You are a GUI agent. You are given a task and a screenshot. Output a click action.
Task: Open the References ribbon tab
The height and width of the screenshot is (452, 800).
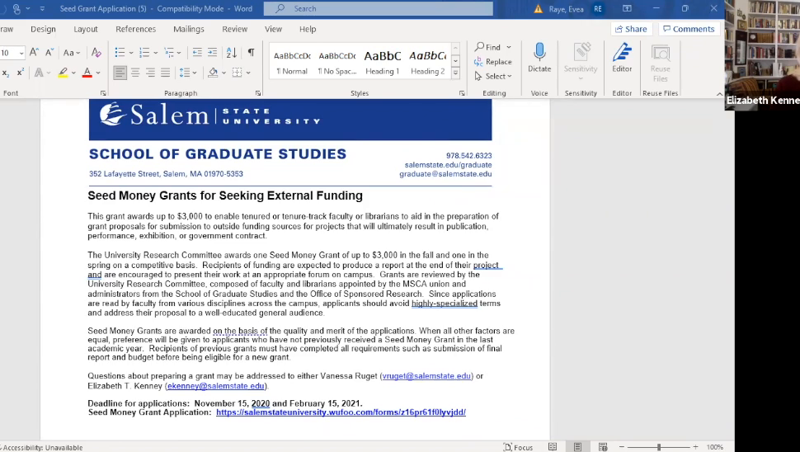[136, 29]
